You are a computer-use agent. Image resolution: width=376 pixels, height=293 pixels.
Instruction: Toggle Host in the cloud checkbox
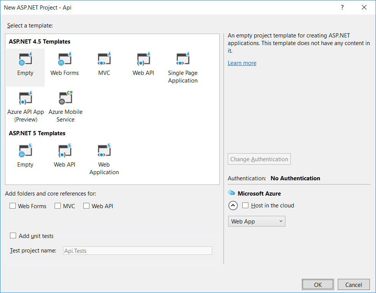pyautogui.click(x=245, y=205)
